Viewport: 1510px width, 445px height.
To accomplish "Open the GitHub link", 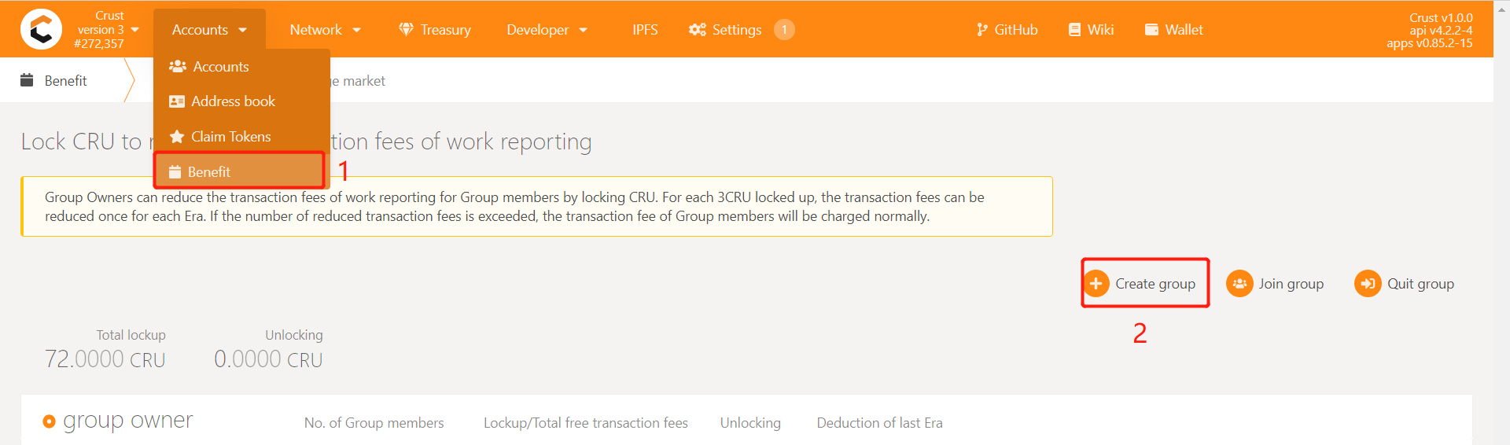I will click(1007, 30).
